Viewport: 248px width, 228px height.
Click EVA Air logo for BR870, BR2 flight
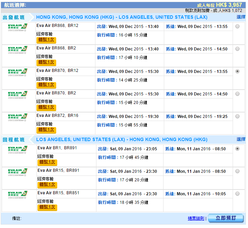click(18, 94)
